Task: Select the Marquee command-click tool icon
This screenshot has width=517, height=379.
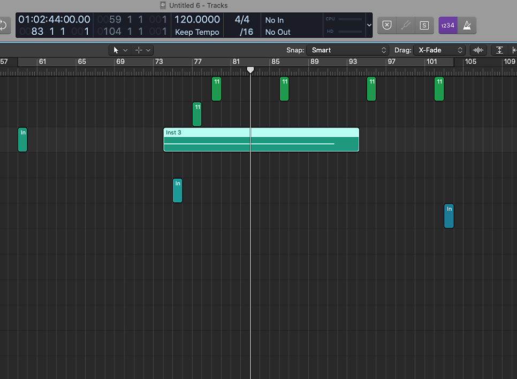Action: click(139, 50)
